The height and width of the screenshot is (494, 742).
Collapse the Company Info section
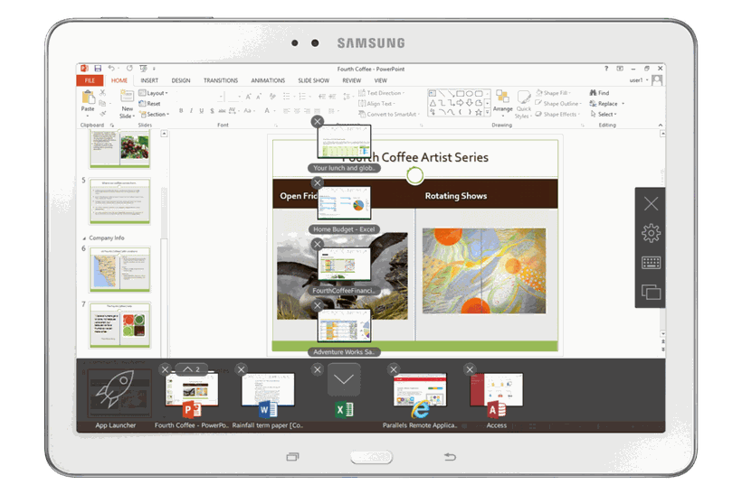(85, 238)
